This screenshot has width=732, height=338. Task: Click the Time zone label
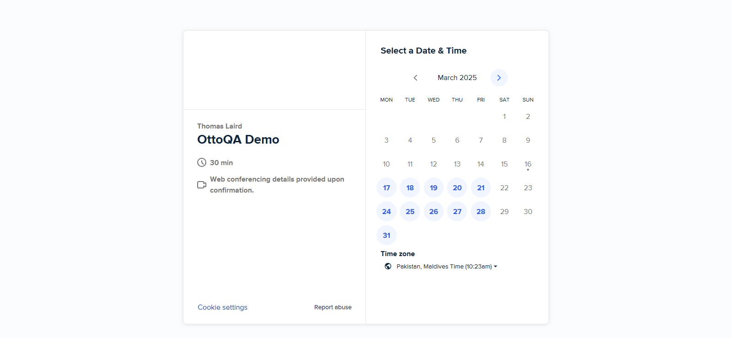point(398,254)
